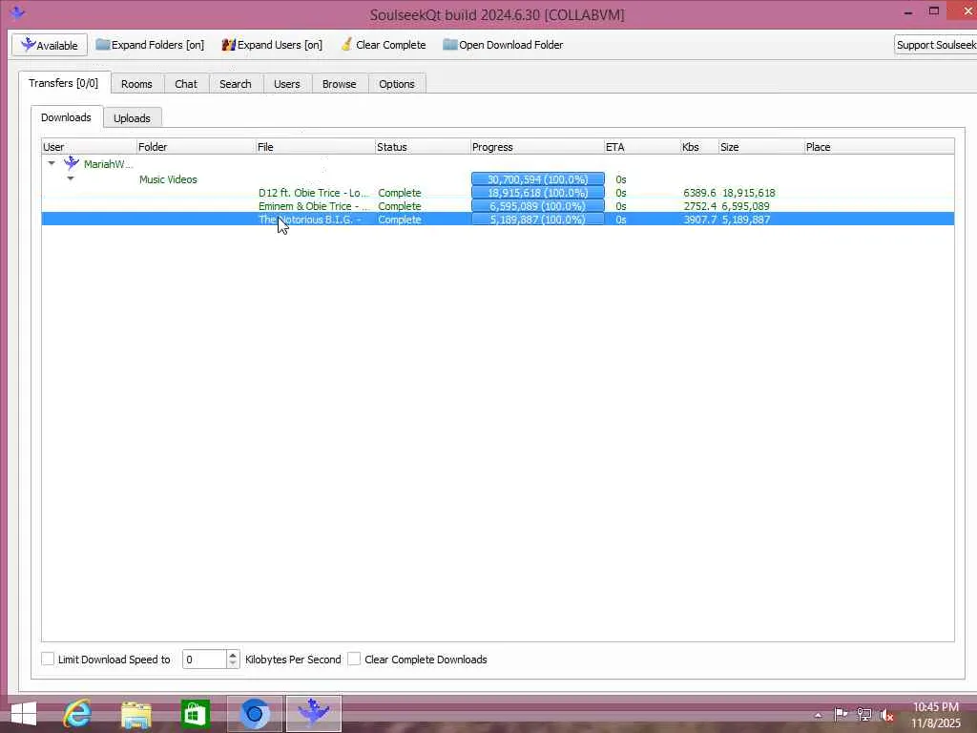The width and height of the screenshot is (977, 733).
Task: Open the Windows Start menu
Action: (x=24, y=714)
